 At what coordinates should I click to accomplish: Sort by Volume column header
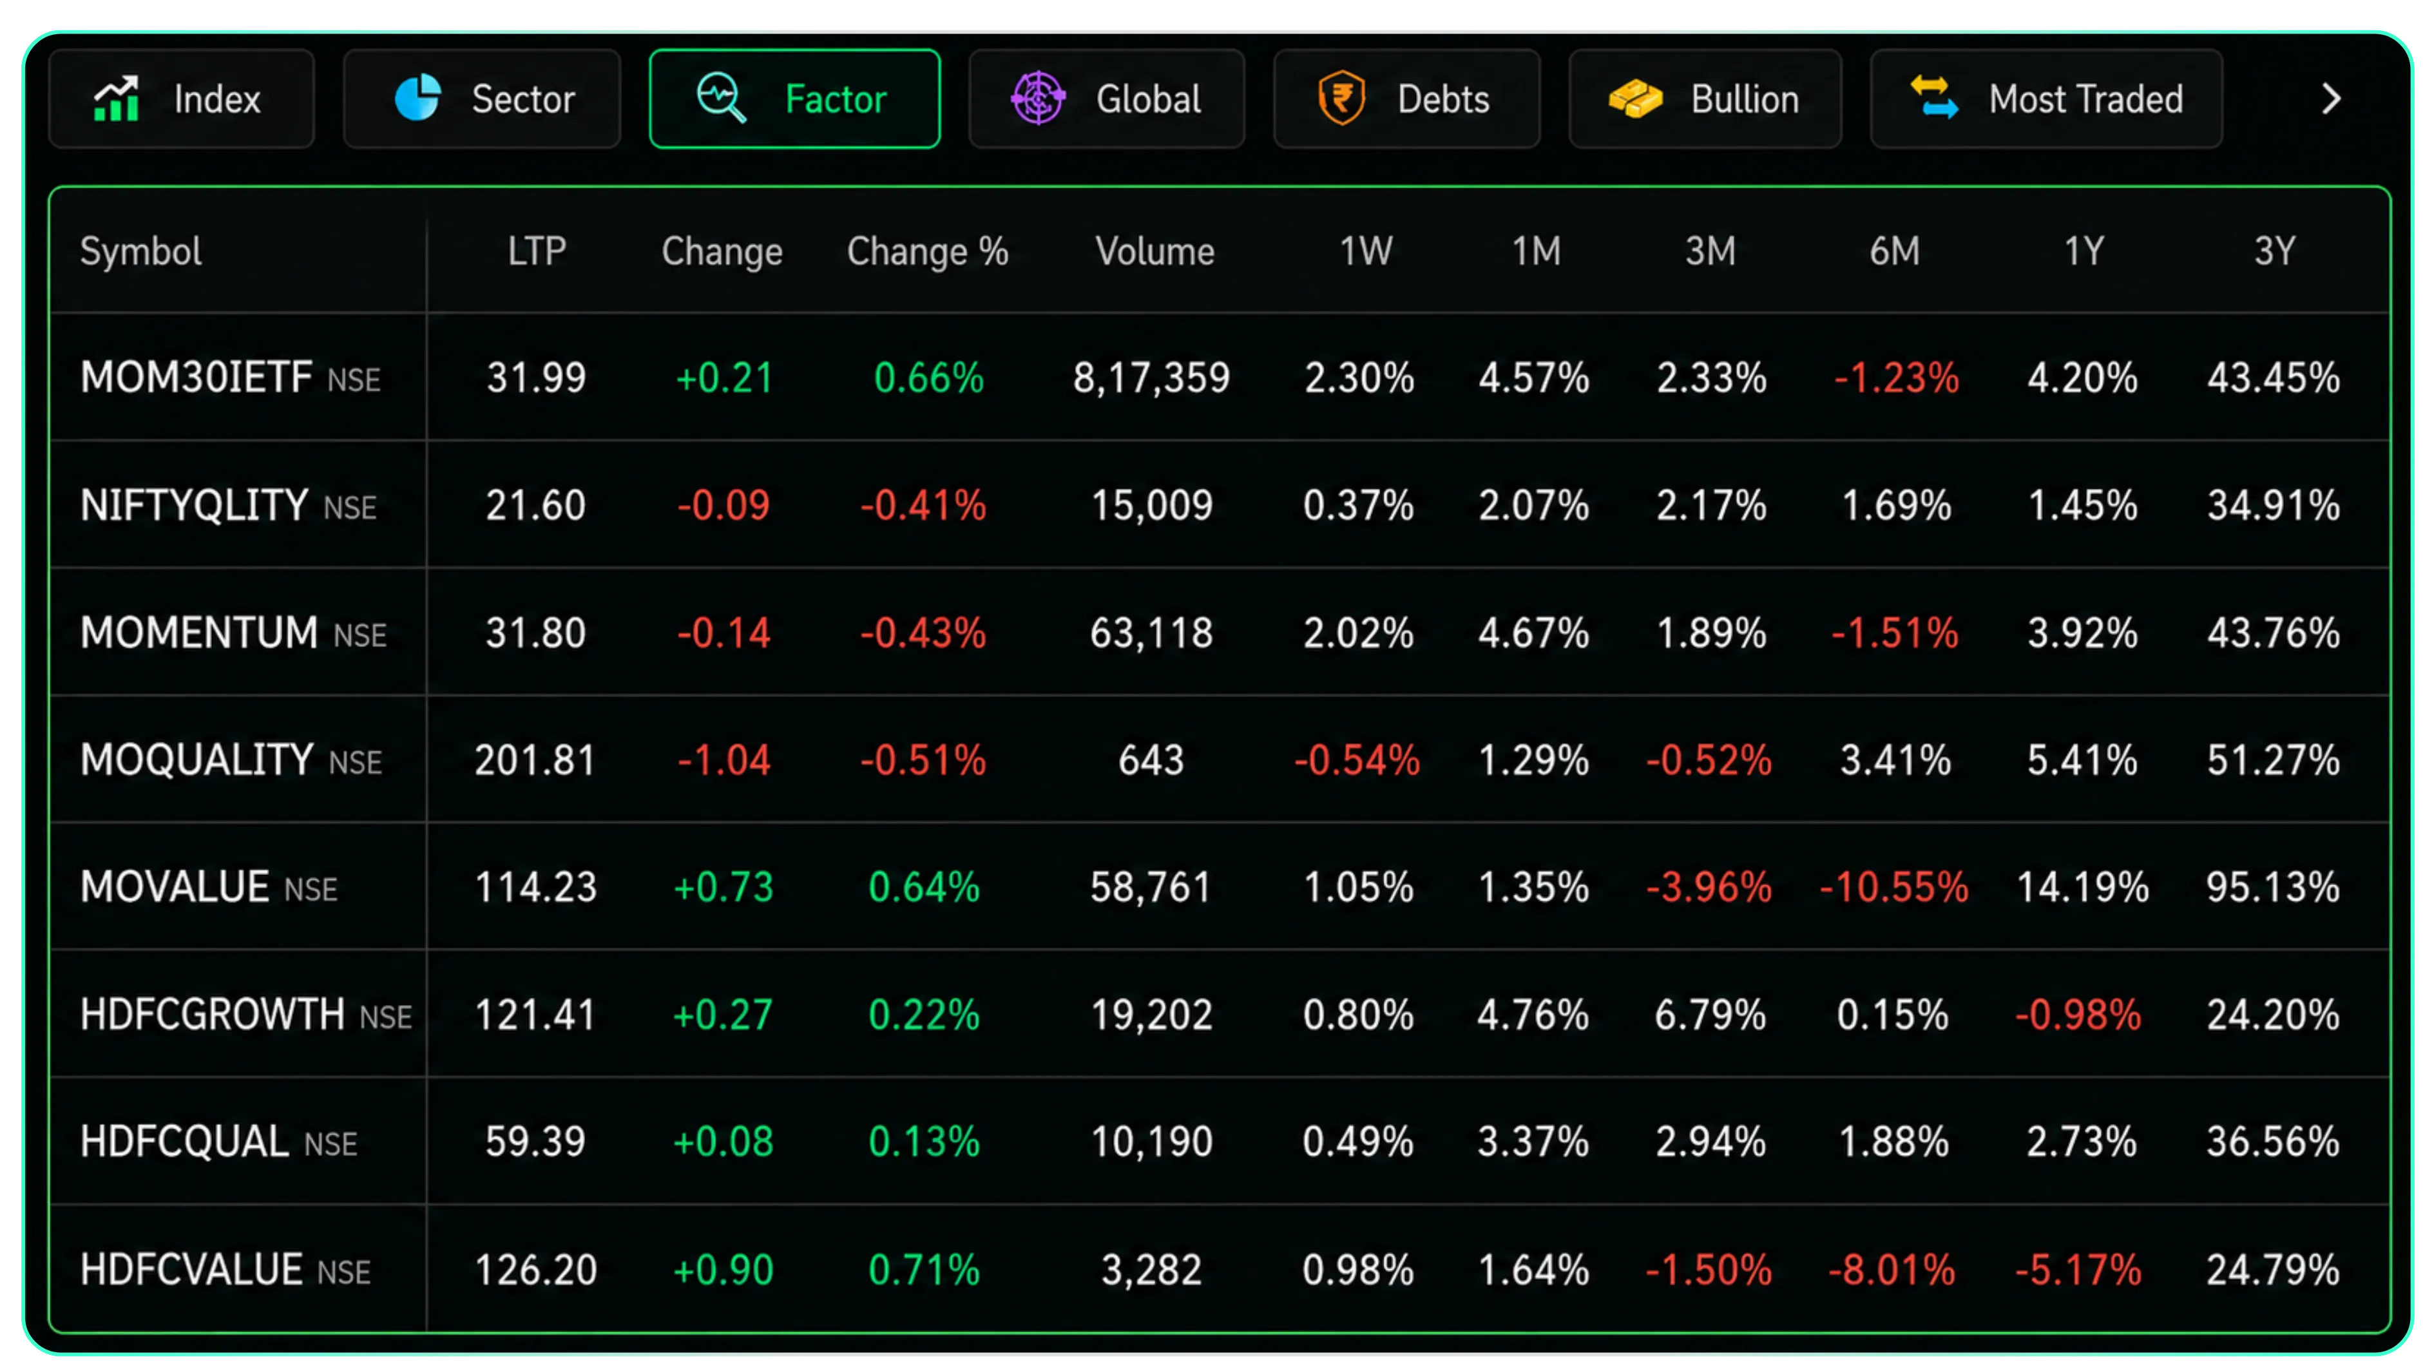click(1155, 251)
